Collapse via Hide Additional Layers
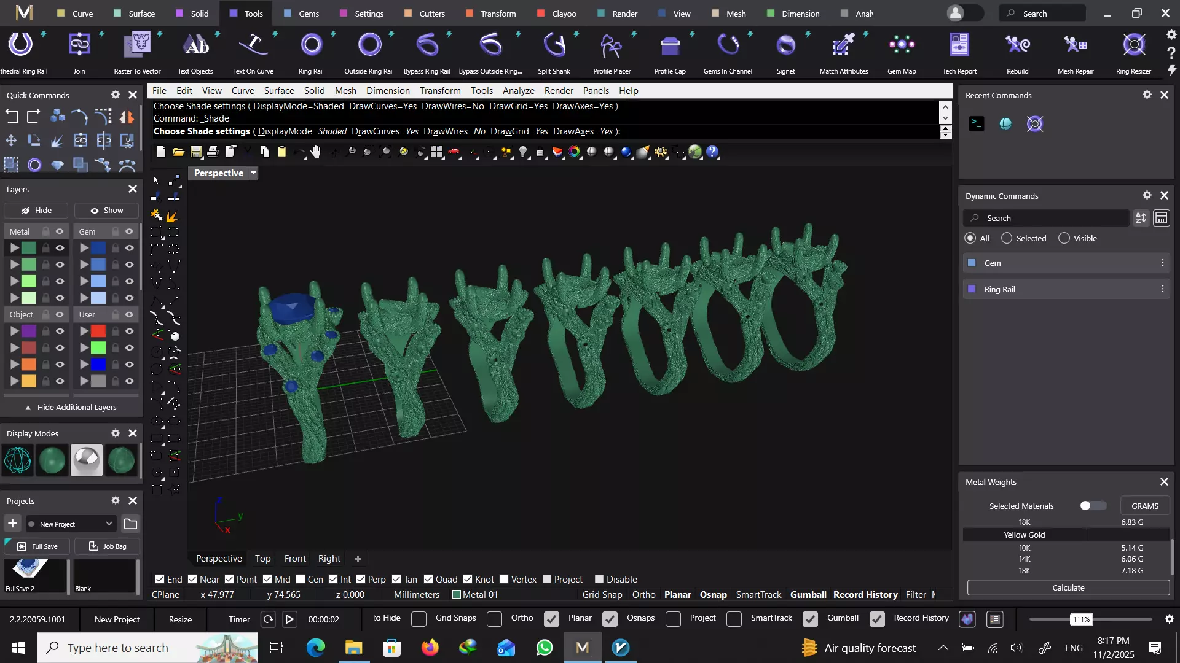 click(x=71, y=407)
